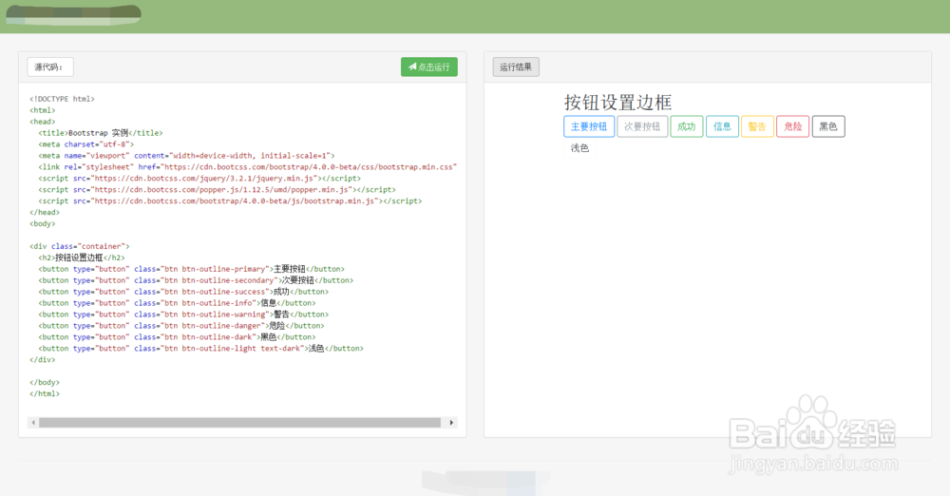
Task: Click the btn-outline-danger code line
Action: [x=181, y=326]
